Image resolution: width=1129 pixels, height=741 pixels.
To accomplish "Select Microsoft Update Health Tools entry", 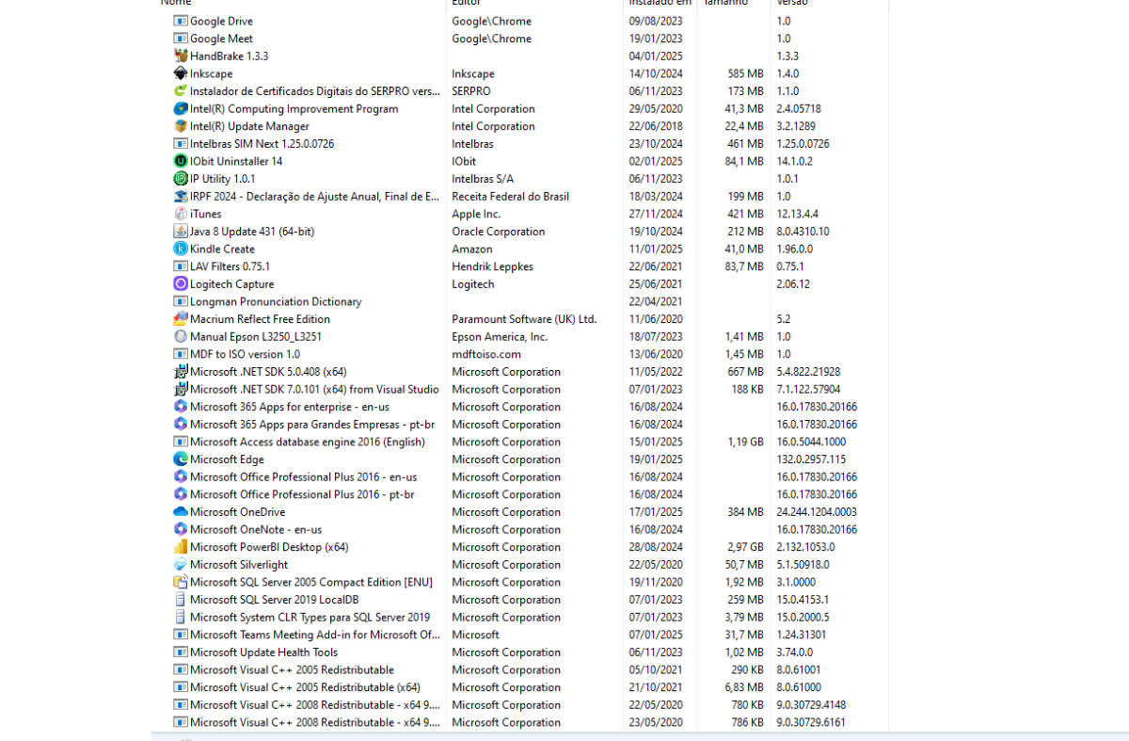I will [263, 652].
